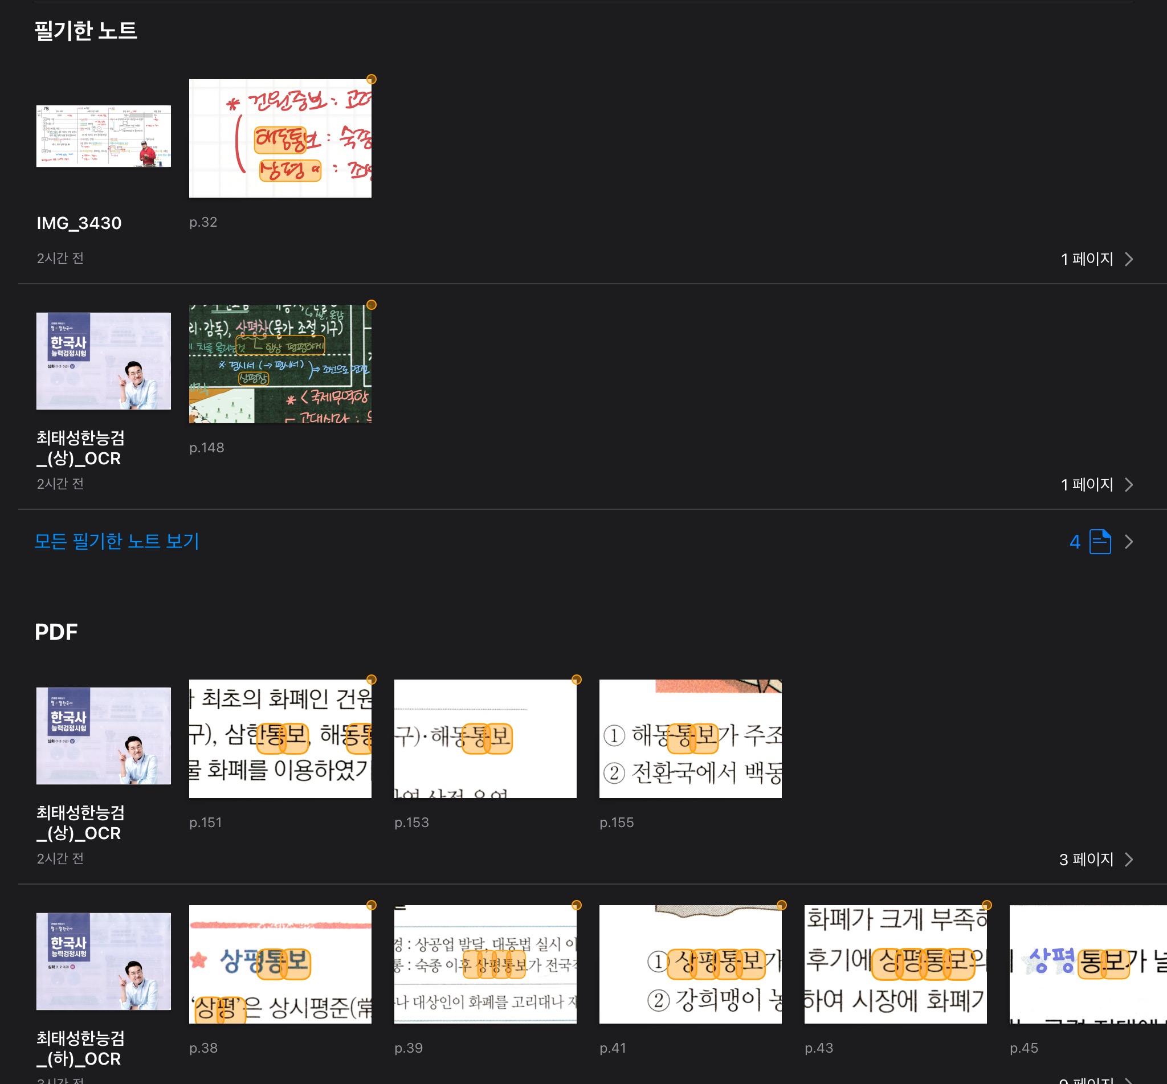1167x1084 pixels.
Task: Click the orange dot badge on the p.148 thumbnail
Action: tap(372, 305)
